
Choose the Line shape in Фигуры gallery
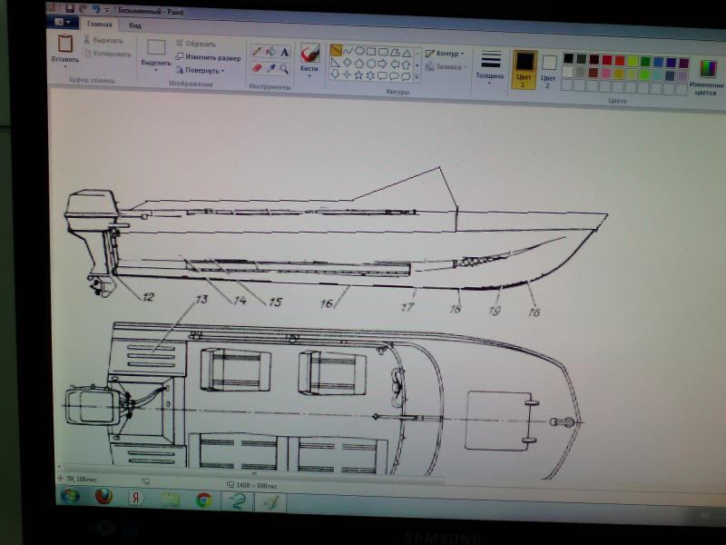[x=337, y=51]
